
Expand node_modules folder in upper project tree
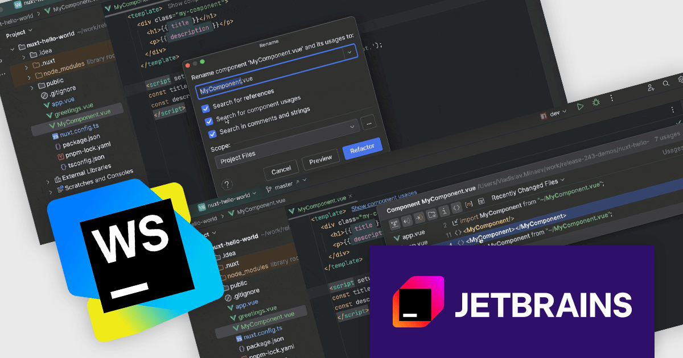pos(28,77)
